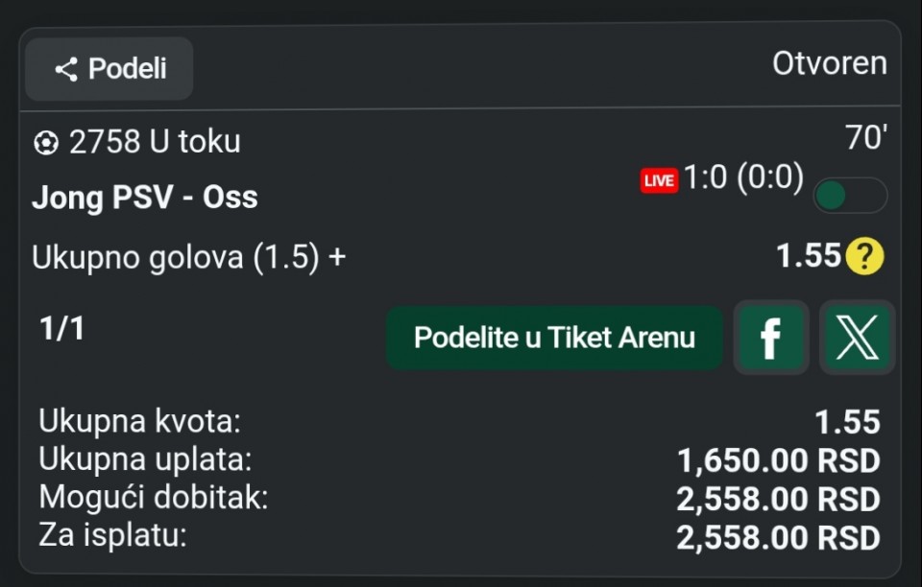Share the ticket on X
Image resolution: width=922 pixels, height=587 pixels.
857,338
